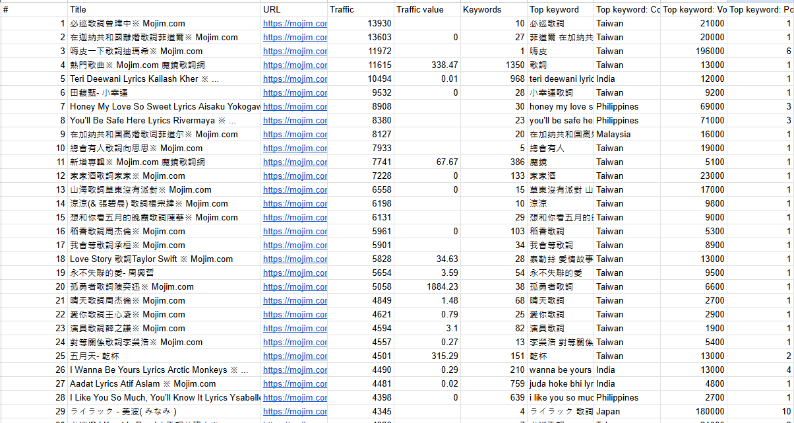Select country cell Malaysia

tap(627, 134)
